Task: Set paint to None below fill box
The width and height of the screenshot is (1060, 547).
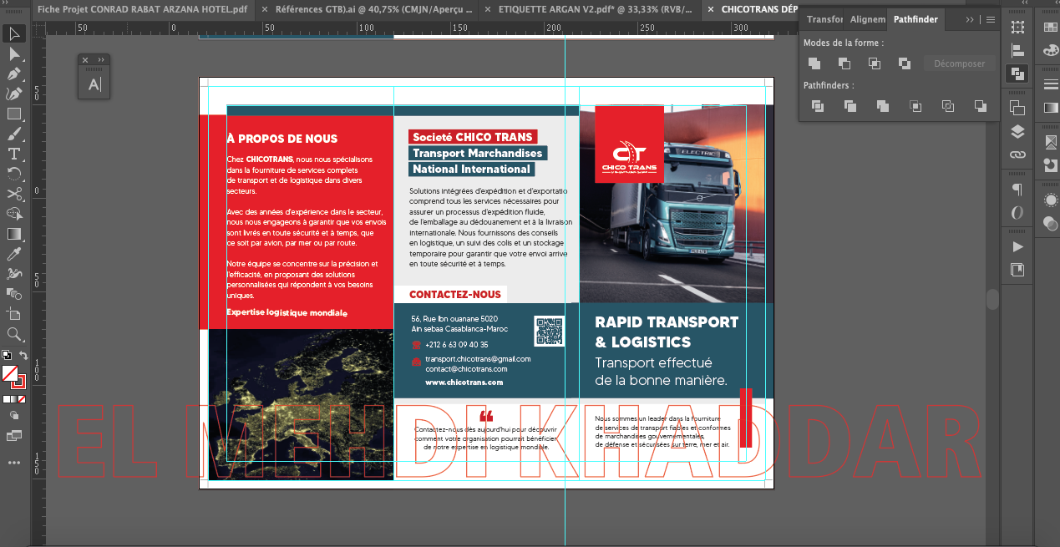Action: pos(23,399)
